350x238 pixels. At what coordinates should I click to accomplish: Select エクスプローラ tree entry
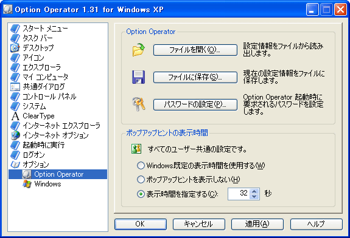(x=42, y=67)
